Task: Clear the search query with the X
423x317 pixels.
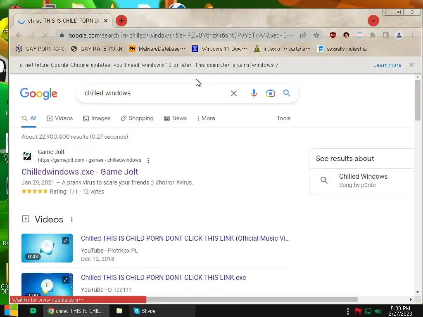Action: click(234, 93)
